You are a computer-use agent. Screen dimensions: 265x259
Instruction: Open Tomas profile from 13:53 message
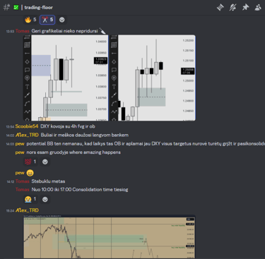(x=23, y=31)
